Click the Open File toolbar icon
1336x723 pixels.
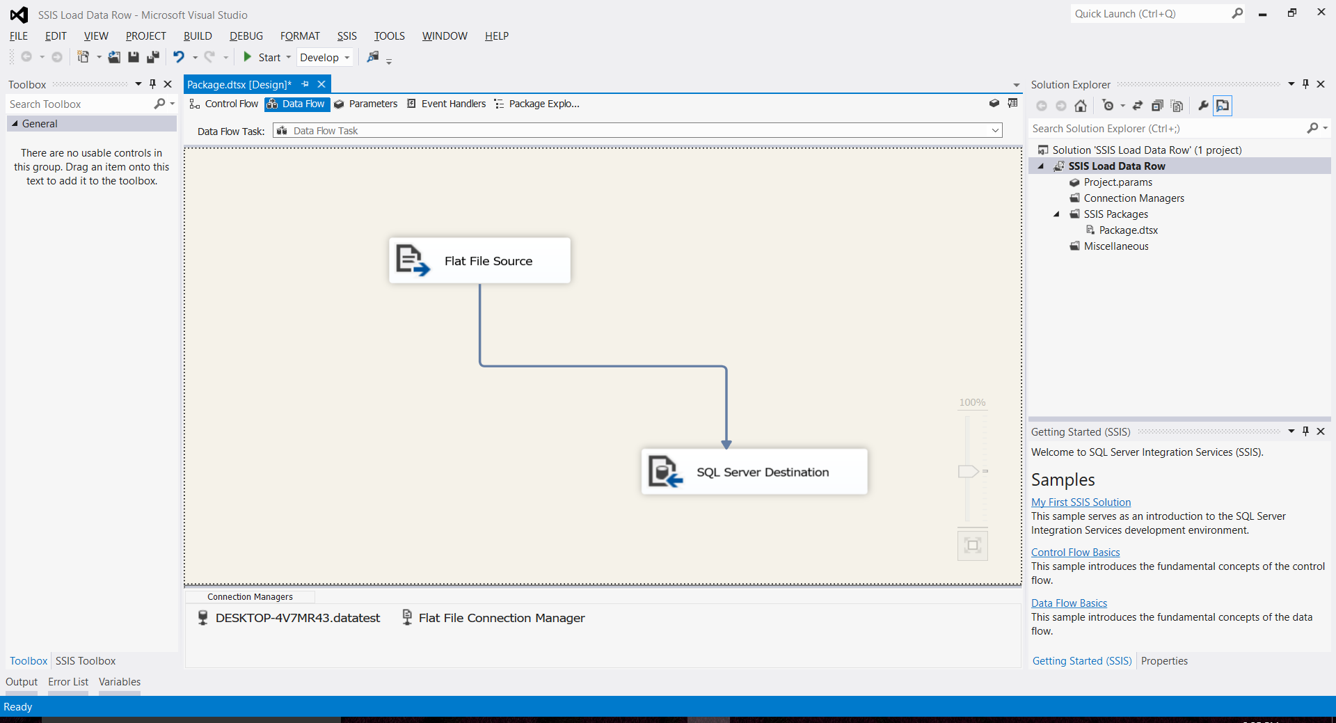[x=114, y=57]
